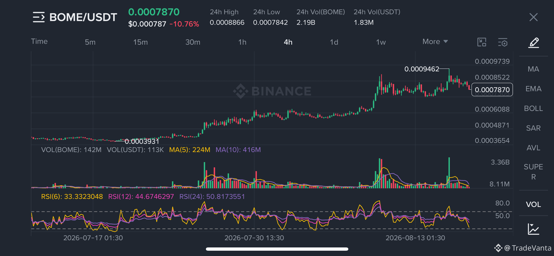Tap the RSI(6) value label

pyautogui.click(x=72, y=197)
